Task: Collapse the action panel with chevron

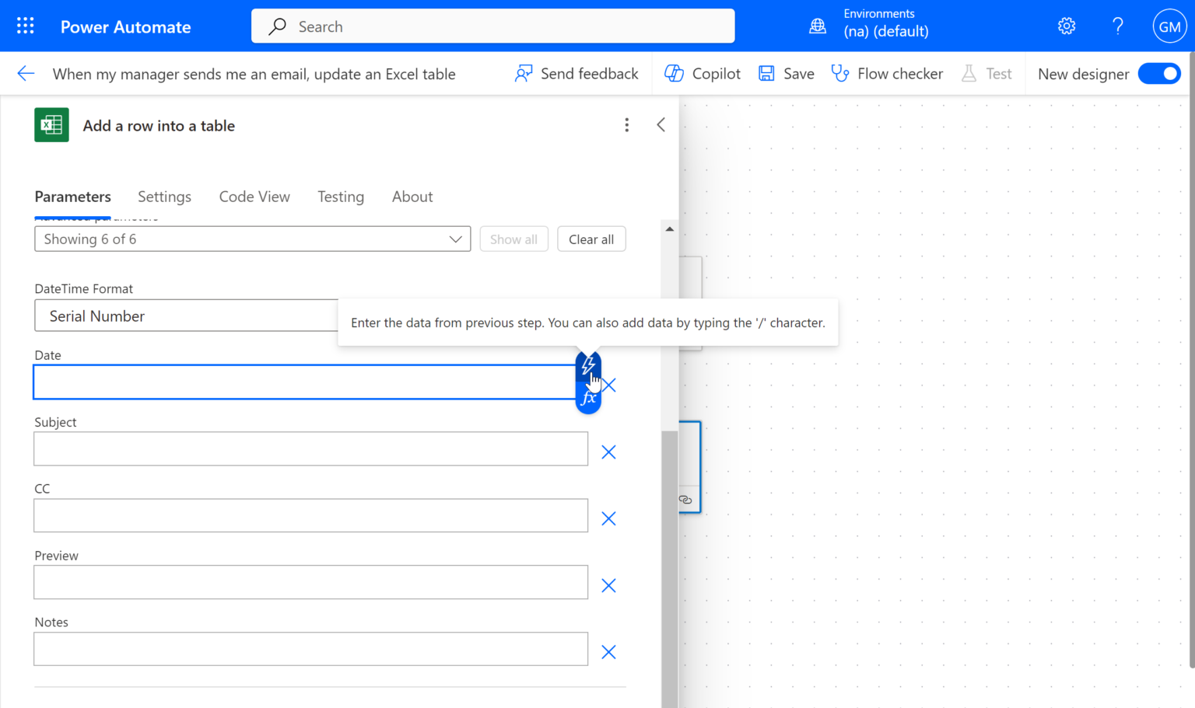Action: pos(661,125)
